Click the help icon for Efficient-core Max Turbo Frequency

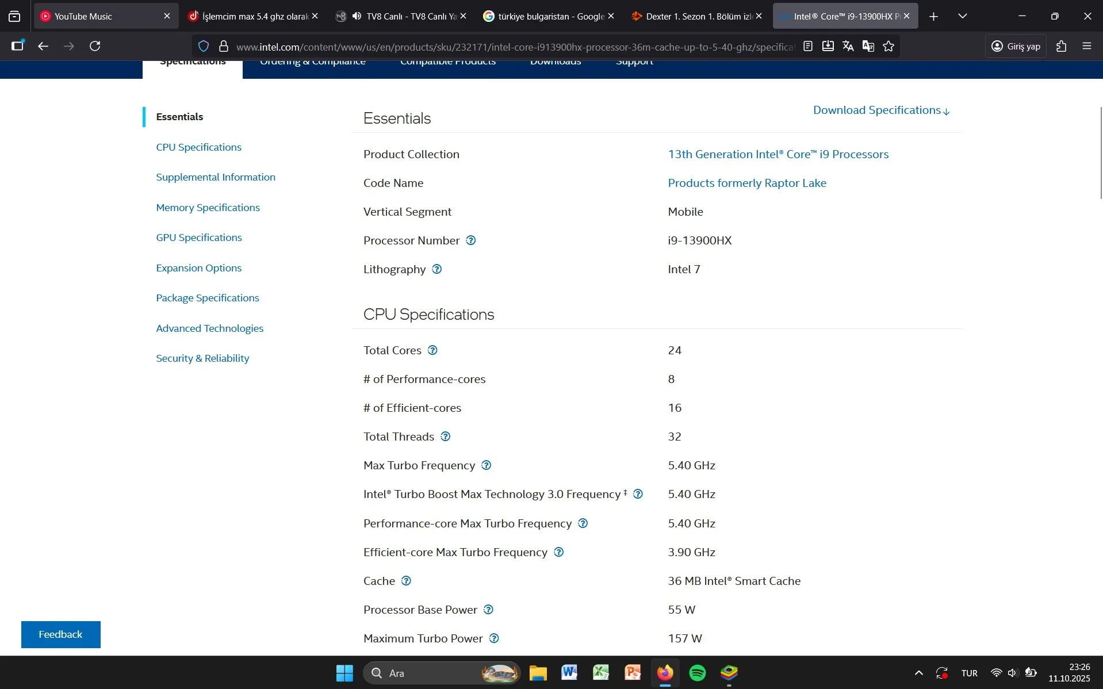point(559,552)
